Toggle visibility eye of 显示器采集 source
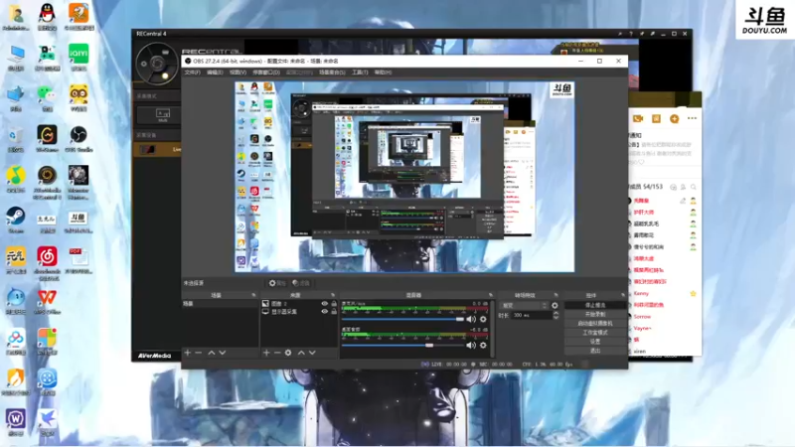The width and height of the screenshot is (795, 447). pyautogui.click(x=325, y=312)
